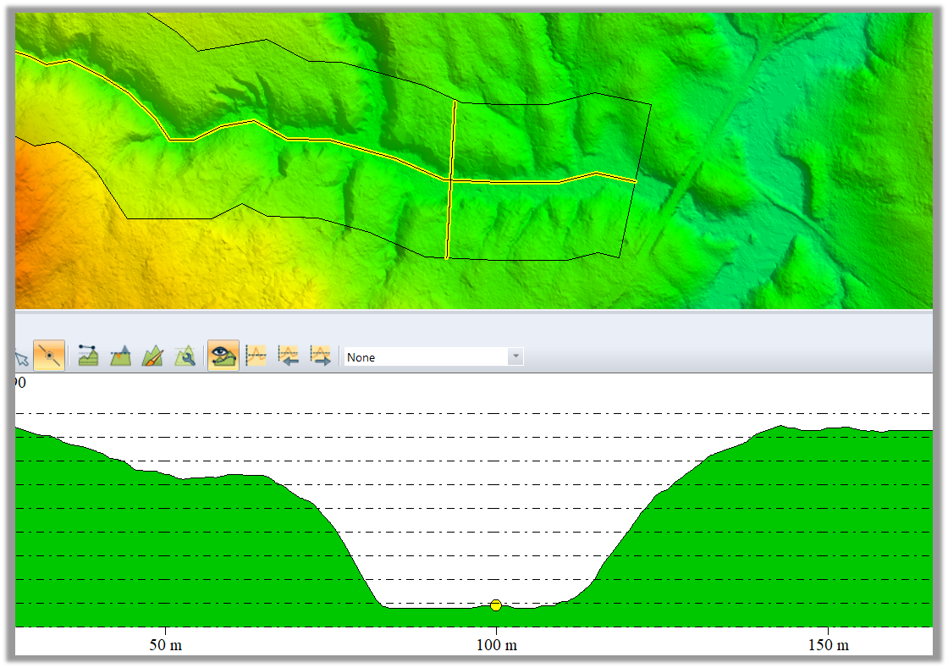Go to next cross section
The height and width of the screenshot is (668, 948).
point(321,356)
